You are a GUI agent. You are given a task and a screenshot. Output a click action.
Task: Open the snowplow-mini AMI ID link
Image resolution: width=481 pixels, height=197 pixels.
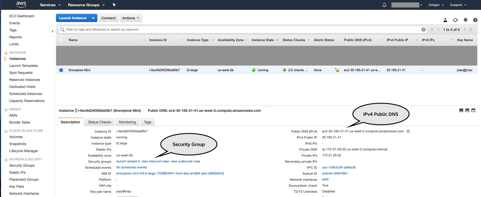(x=170, y=173)
